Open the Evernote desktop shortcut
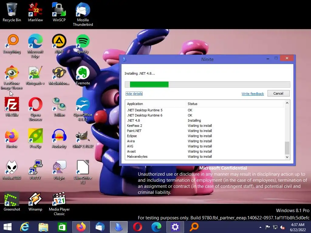311x233 pixels. [x=83, y=76]
